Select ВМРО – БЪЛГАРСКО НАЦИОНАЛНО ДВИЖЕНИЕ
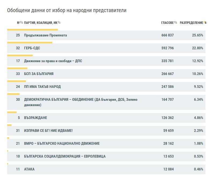The image size is (210, 175). pyautogui.click(x=62, y=144)
